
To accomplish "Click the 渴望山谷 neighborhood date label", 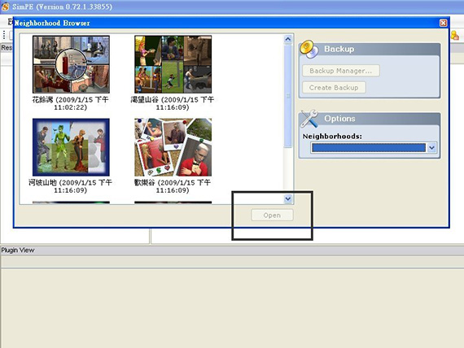I will tap(173, 103).
